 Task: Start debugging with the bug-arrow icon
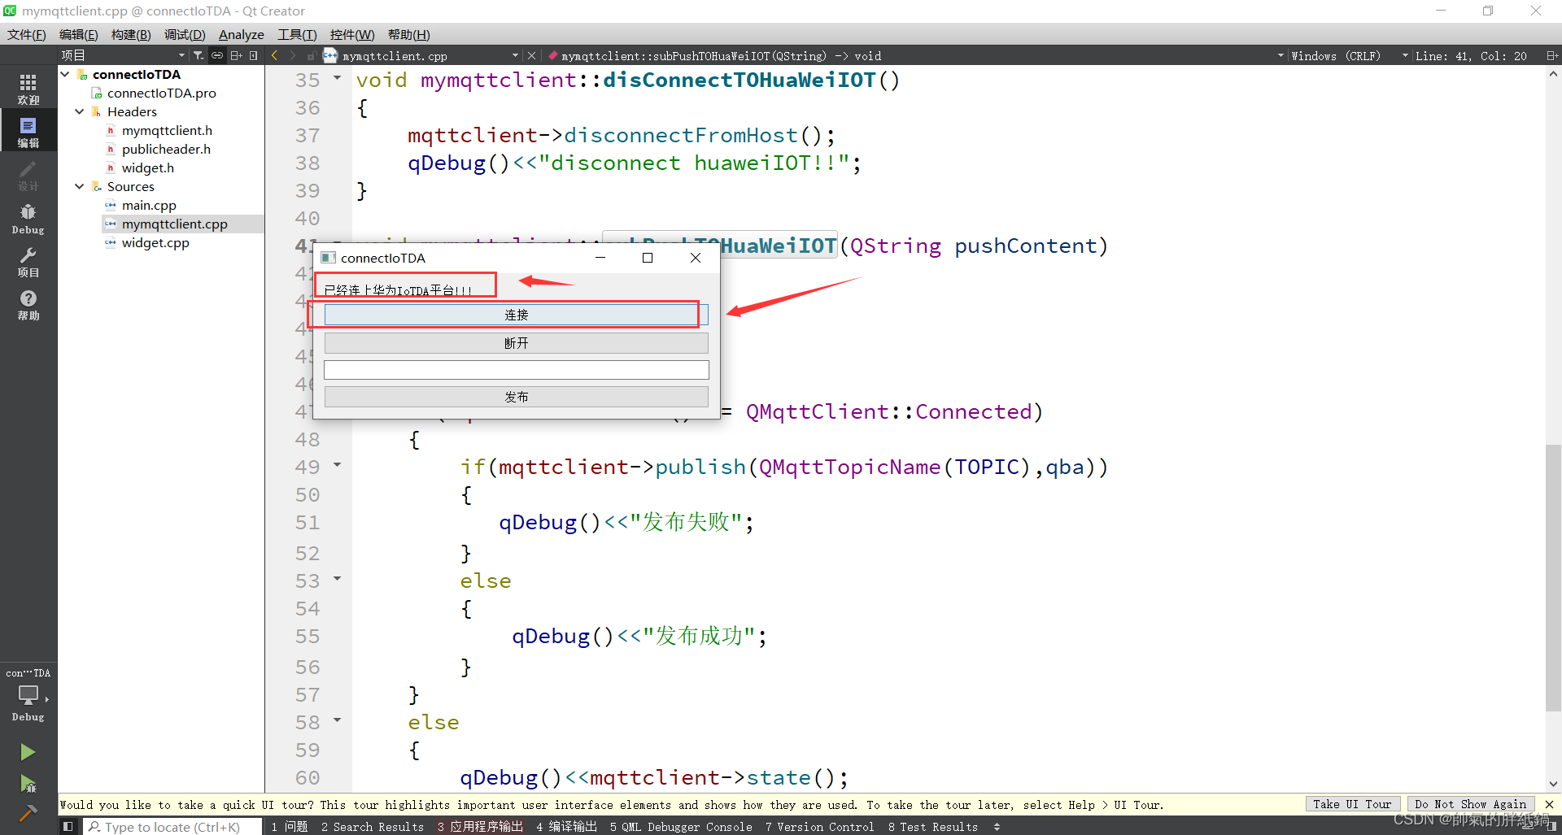click(x=28, y=784)
